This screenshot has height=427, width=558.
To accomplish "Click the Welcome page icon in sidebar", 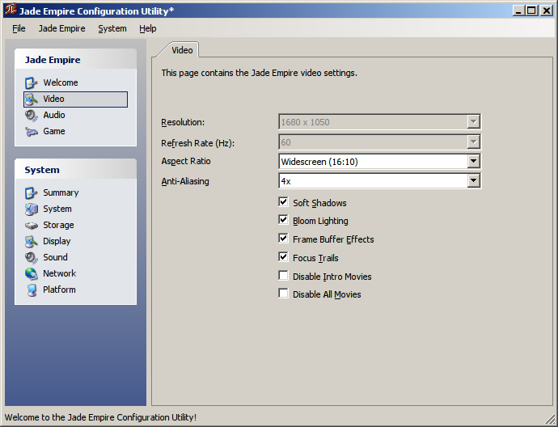I will click(x=32, y=83).
